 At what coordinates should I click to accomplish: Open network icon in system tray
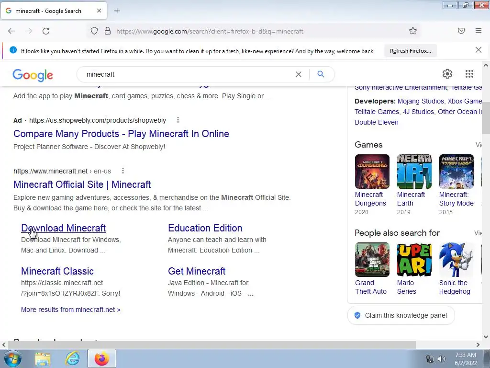pyautogui.click(x=430, y=359)
